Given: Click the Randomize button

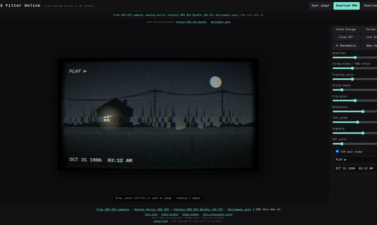Looking at the screenshot, I should pos(346,46).
